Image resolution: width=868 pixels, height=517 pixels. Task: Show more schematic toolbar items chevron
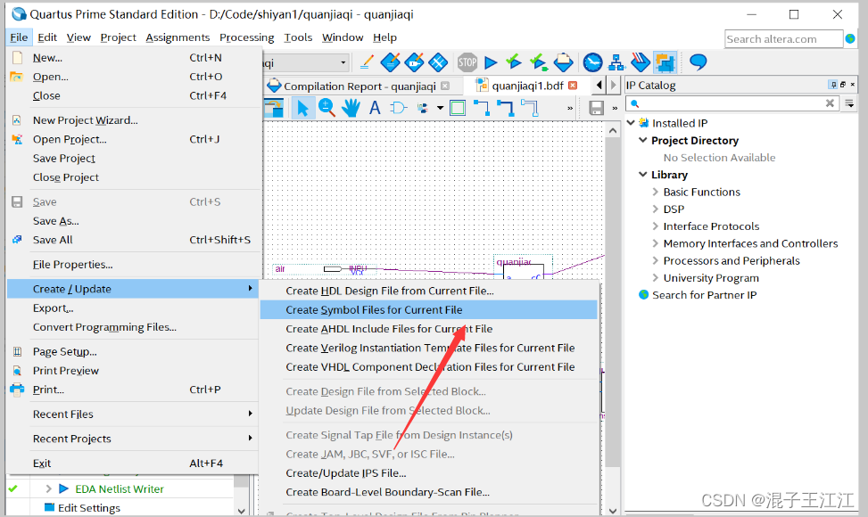tap(570, 109)
